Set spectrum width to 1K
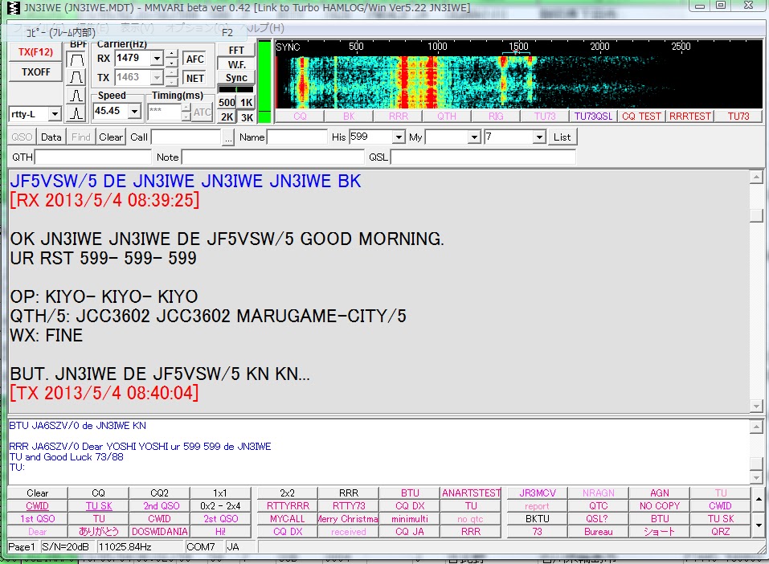Image resolution: width=769 pixels, height=564 pixels. click(246, 103)
